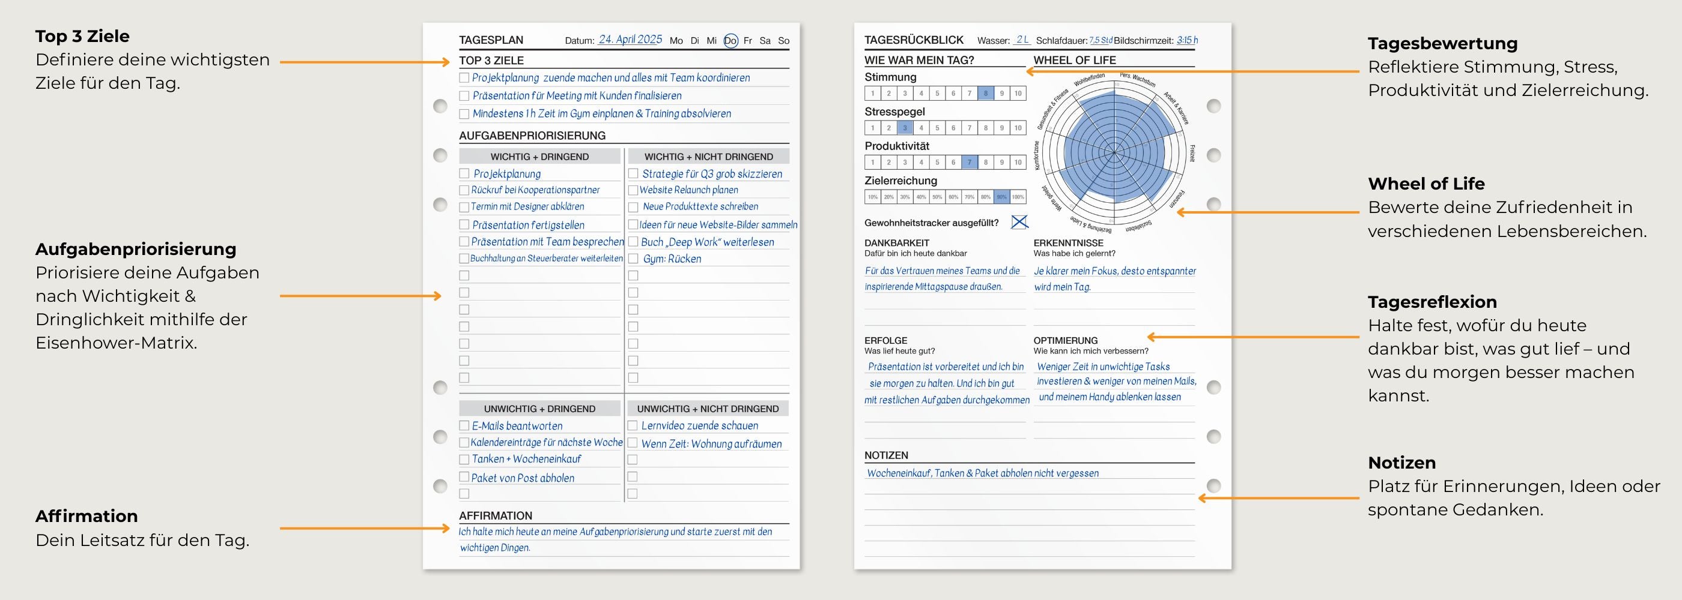Click the 'WICHTIG + DRINGEND' quadrant header
The height and width of the screenshot is (600, 1682).
click(539, 157)
